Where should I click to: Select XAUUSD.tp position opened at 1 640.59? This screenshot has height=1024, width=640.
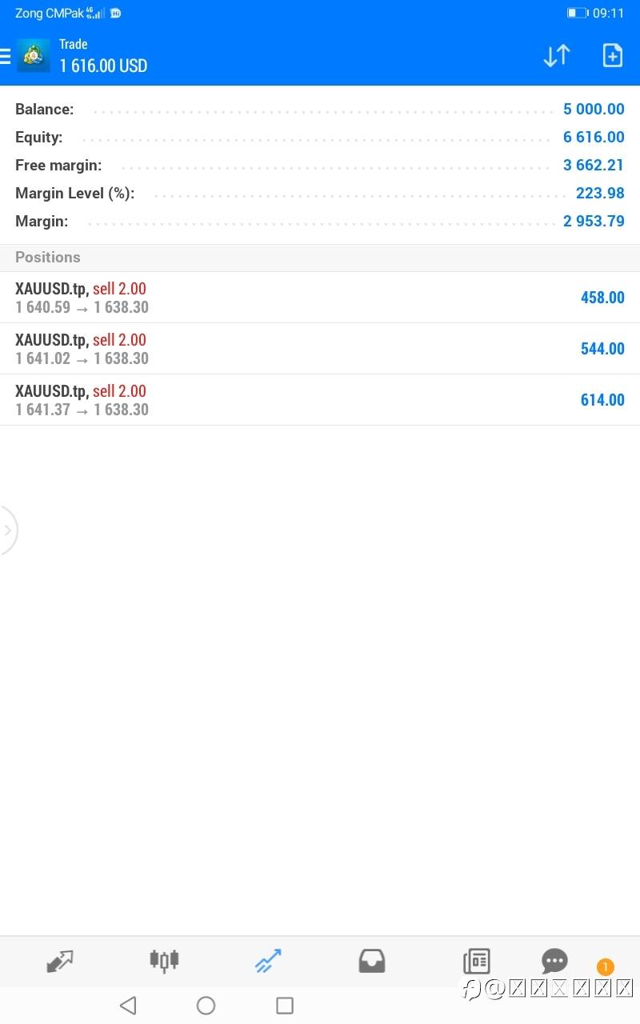(320, 298)
